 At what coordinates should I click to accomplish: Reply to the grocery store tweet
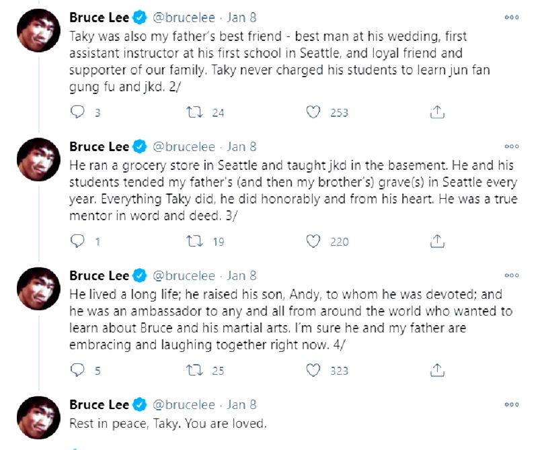(x=78, y=241)
